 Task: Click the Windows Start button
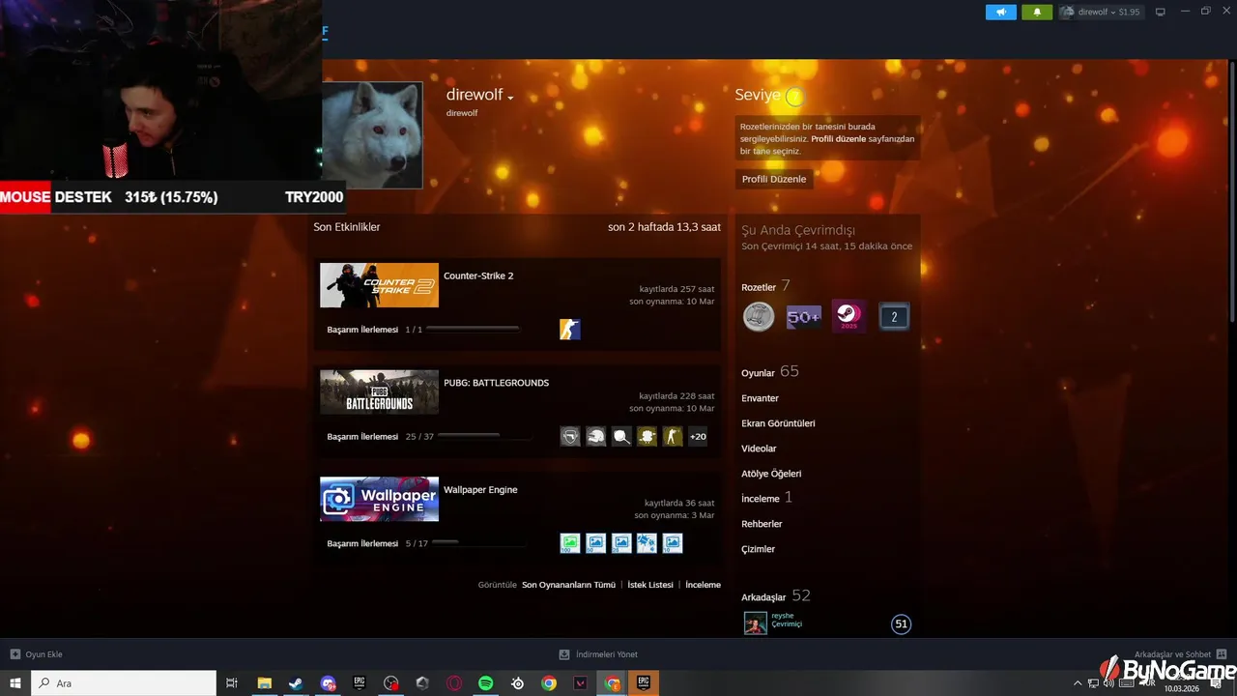(x=15, y=683)
